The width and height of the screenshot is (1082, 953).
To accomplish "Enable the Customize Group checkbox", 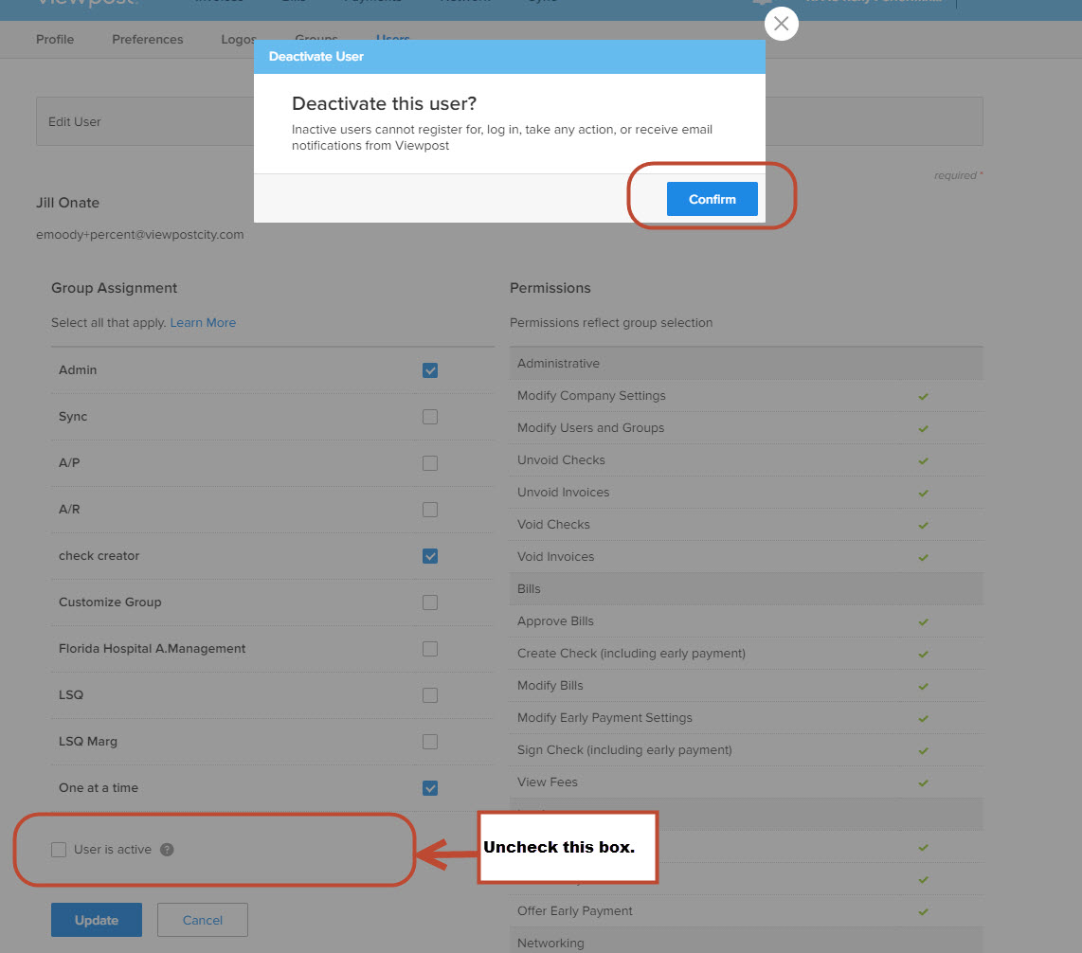I will (430, 602).
